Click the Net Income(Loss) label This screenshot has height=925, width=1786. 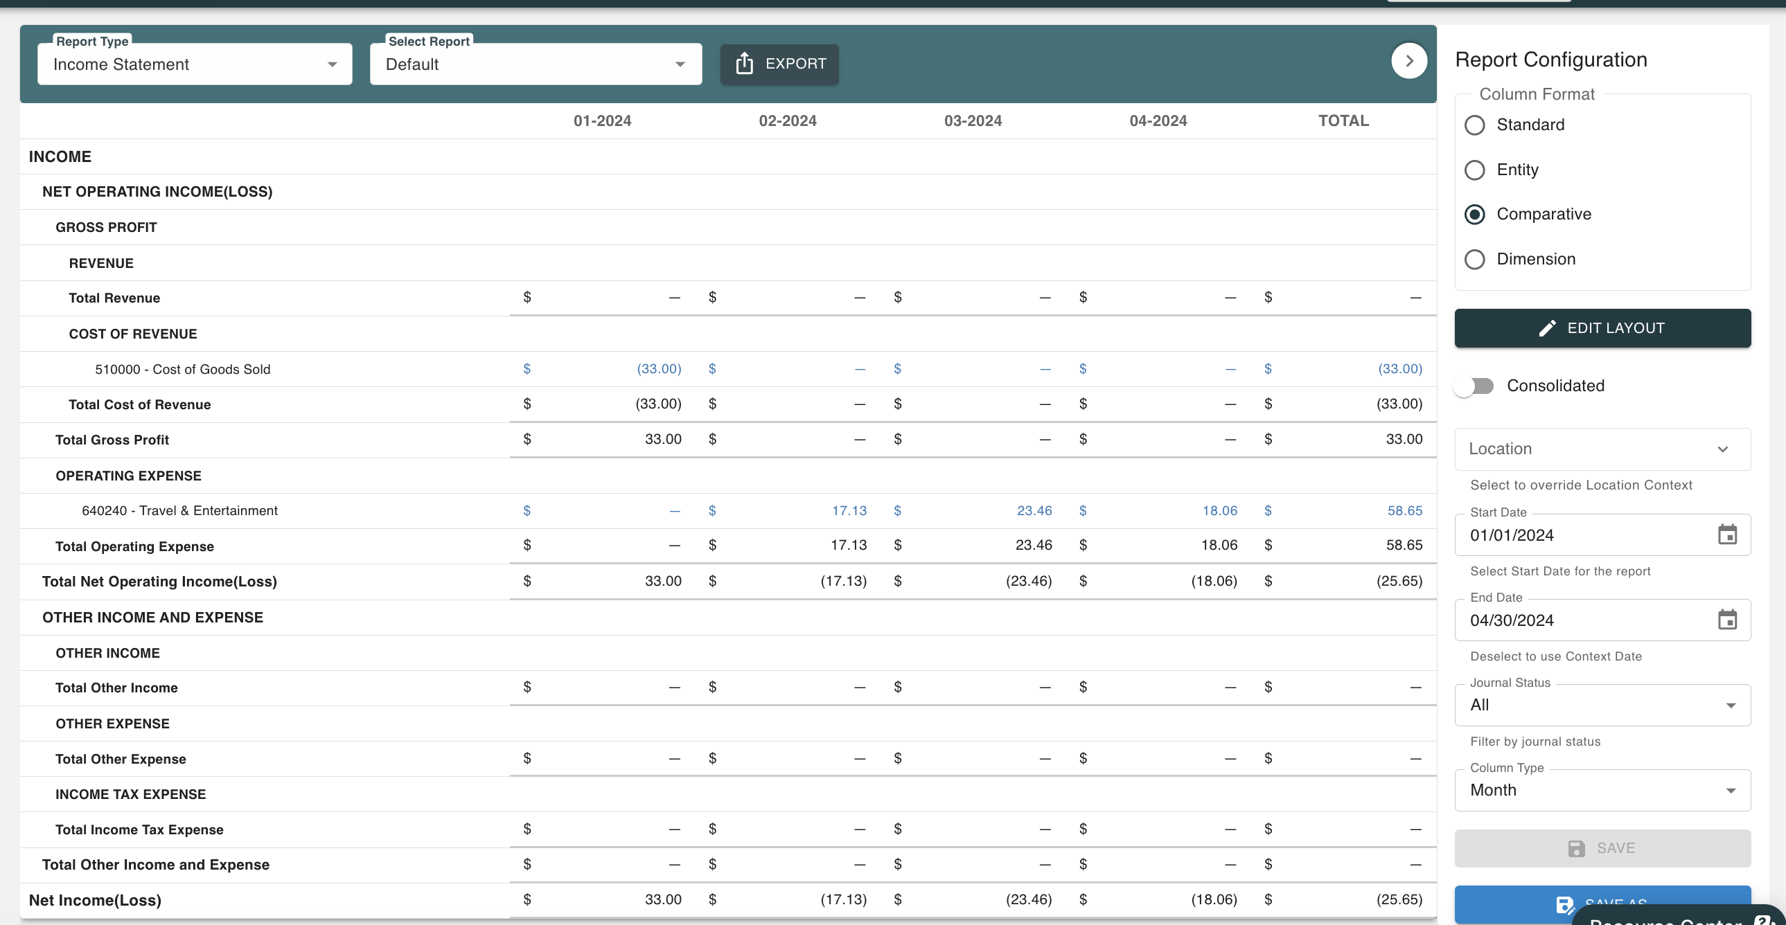95,901
